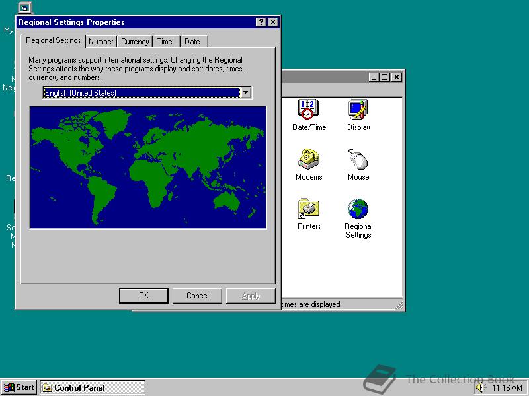Switch to the Time tab

pyautogui.click(x=165, y=42)
